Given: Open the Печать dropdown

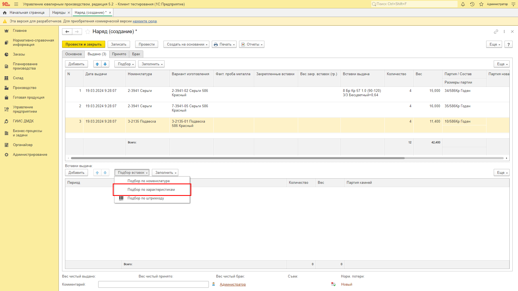Looking at the screenshot, I should coord(224,44).
